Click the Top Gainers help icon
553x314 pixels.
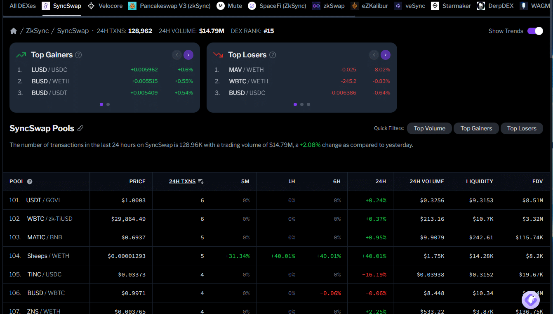point(78,55)
